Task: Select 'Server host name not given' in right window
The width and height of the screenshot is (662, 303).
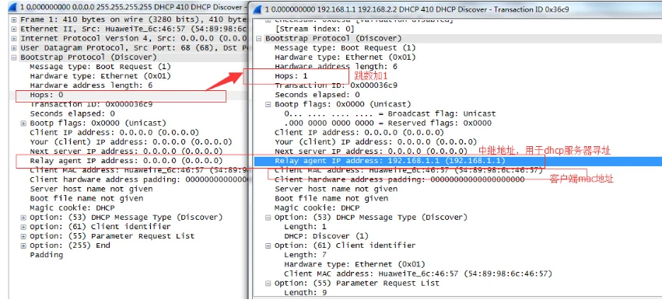Action: coord(335,189)
